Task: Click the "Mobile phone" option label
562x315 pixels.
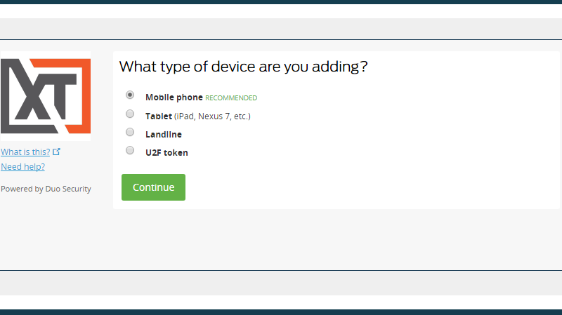Action: coord(174,98)
